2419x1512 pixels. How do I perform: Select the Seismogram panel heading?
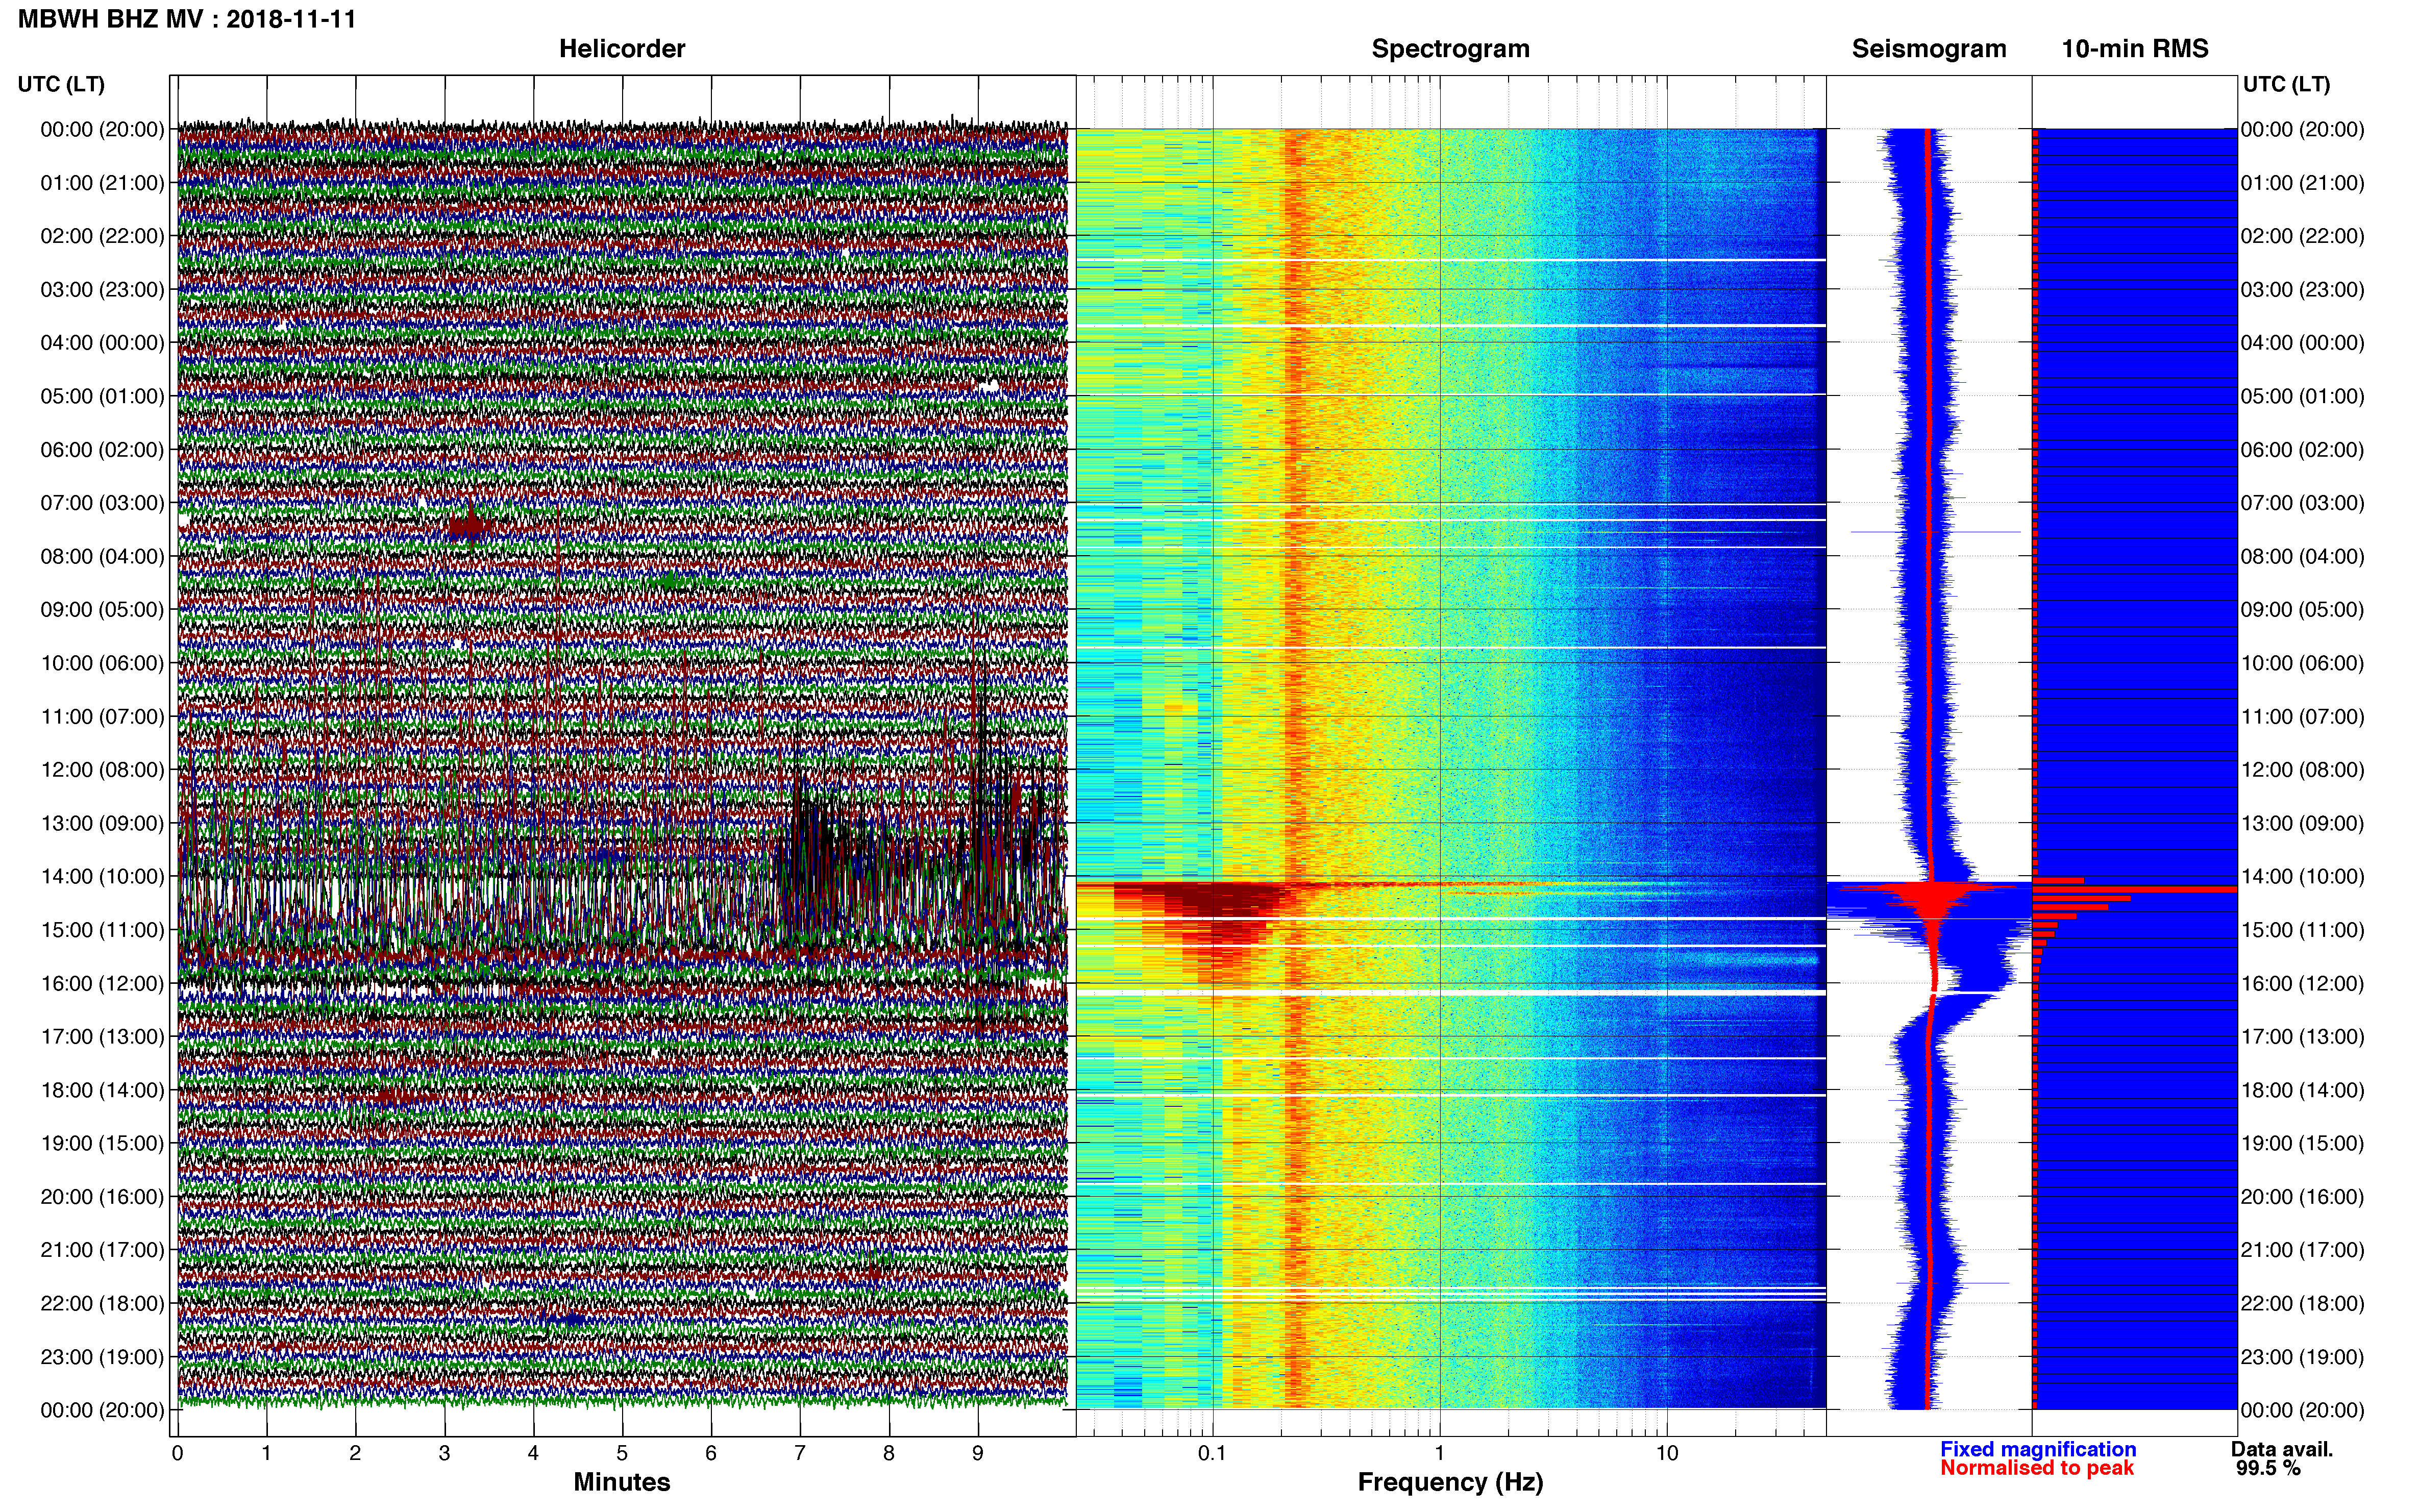click(x=1929, y=49)
